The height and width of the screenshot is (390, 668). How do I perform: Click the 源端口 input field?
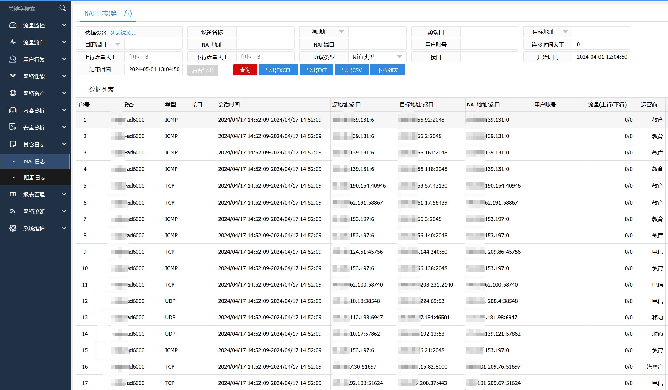(x=489, y=32)
